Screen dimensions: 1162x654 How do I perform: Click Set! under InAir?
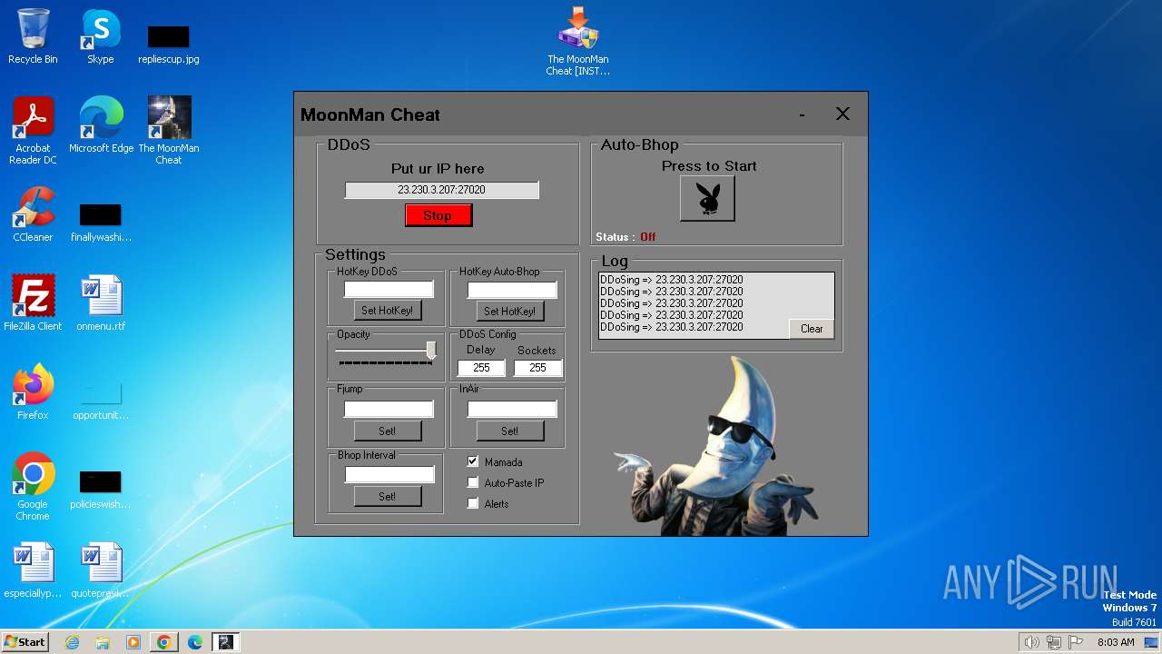coord(510,431)
